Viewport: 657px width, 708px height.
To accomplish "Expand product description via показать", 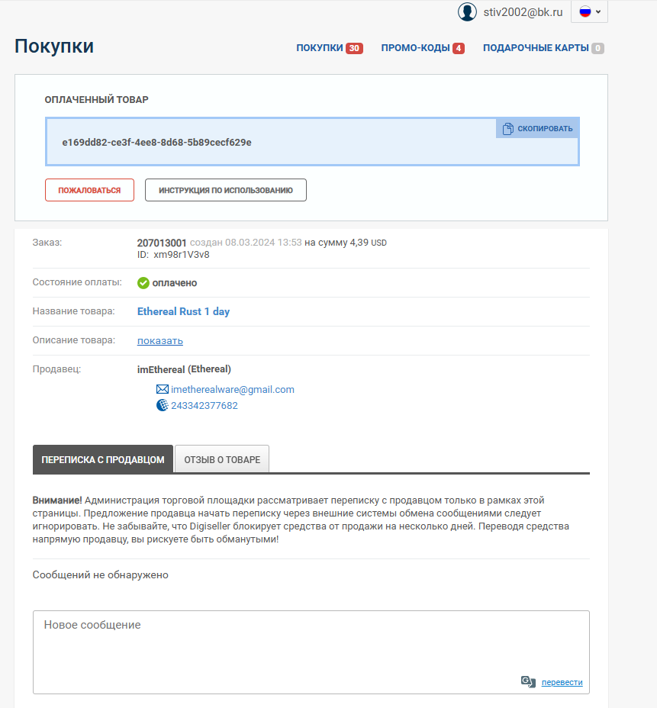I will [x=160, y=340].
